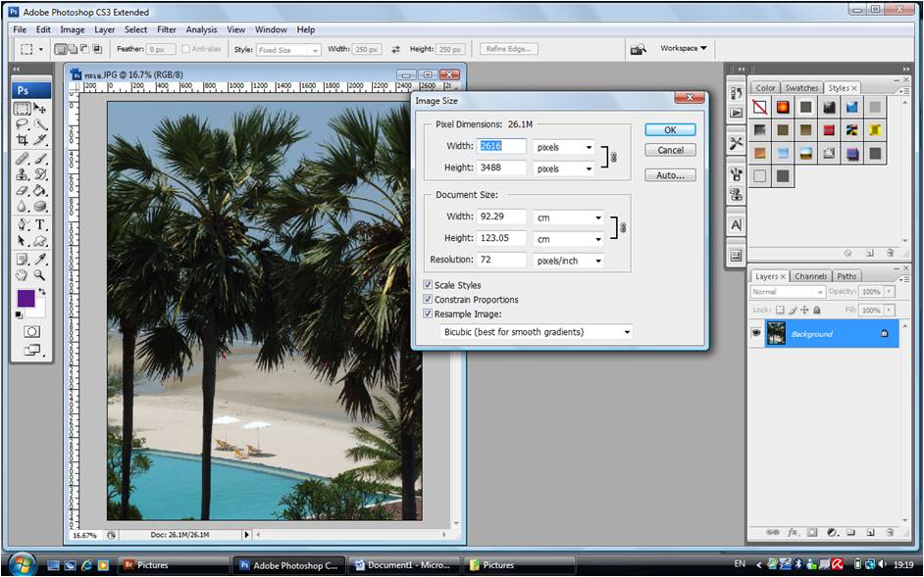Select the Lasso tool
Image resolution: width=924 pixels, height=577 pixels.
[x=22, y=124]
